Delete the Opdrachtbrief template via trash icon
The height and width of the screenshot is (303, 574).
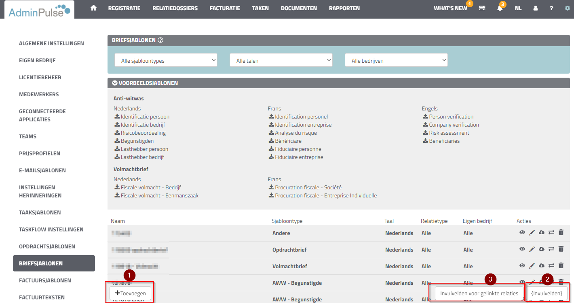(x=561, y=248)
